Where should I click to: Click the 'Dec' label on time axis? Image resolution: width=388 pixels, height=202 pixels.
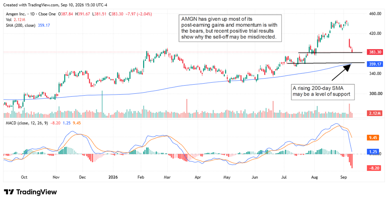[x=82, y=177]
